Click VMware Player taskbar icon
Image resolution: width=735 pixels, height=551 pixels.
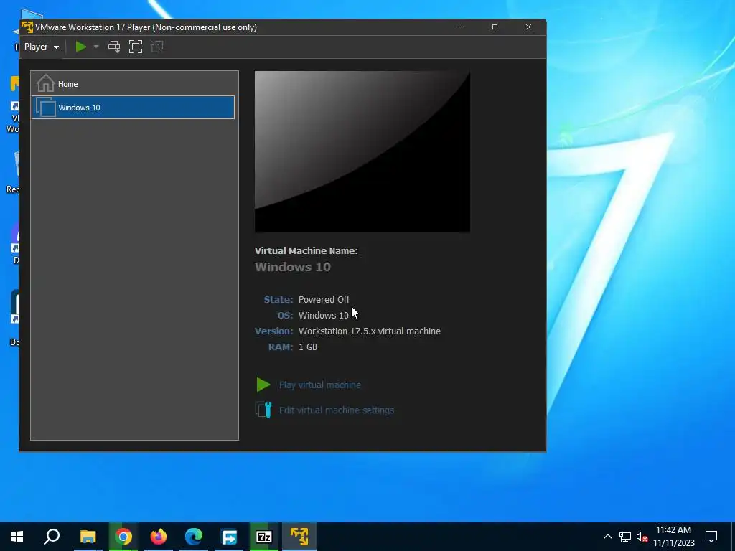(299, 537)
